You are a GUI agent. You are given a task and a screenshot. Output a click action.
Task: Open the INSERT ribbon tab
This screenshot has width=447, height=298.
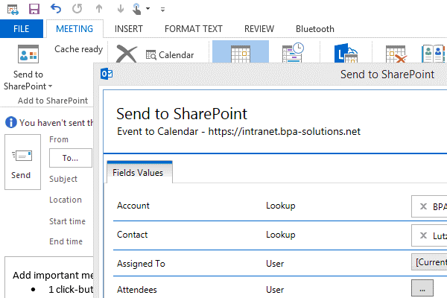[x=129, y=29]
